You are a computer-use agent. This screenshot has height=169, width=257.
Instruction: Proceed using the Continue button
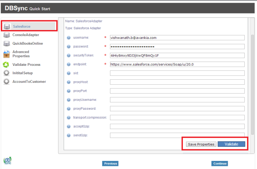pos(220,164)
